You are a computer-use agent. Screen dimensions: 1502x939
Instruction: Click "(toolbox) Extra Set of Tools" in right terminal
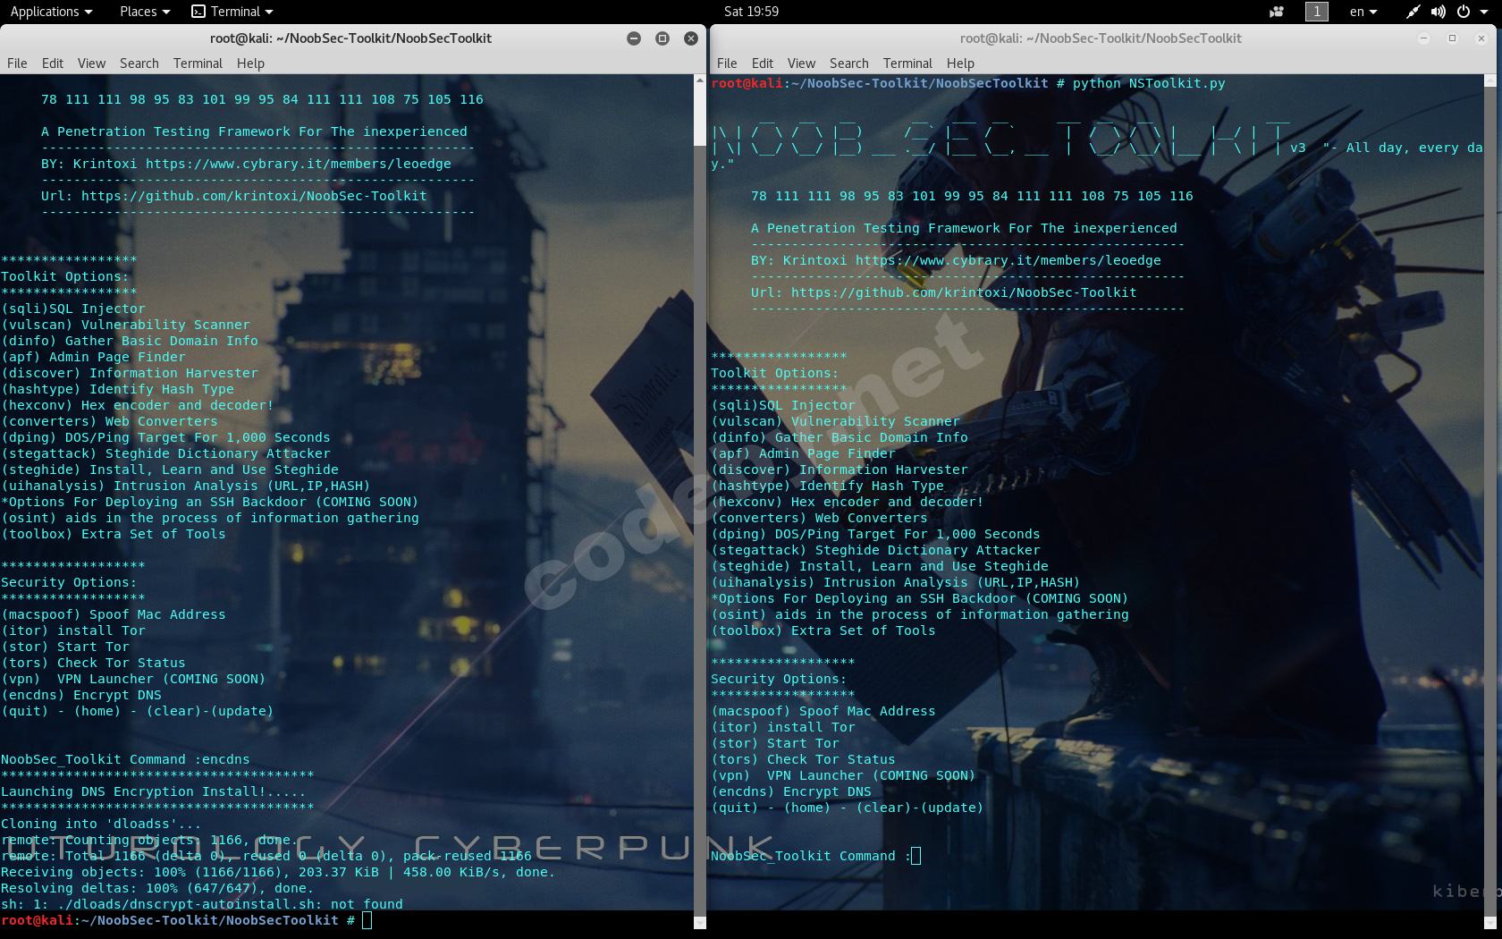[x=823, y=630]
